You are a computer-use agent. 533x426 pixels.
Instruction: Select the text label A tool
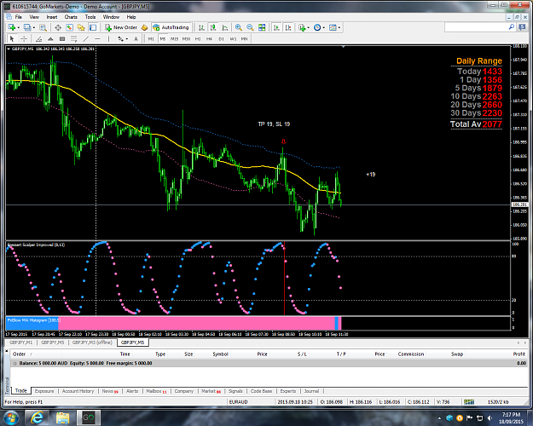tap(136, 38)
